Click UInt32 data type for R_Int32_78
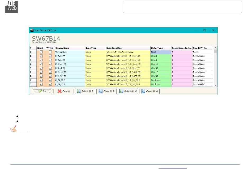This screenshot has width=251, height=173. tap(161, 76)
